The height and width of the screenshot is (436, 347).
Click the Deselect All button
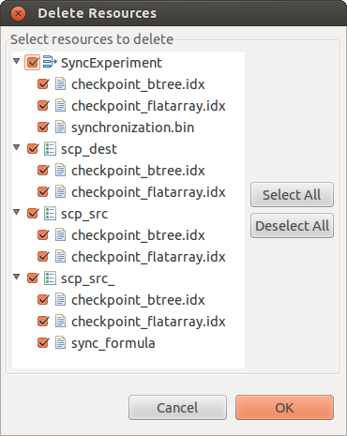292,226
